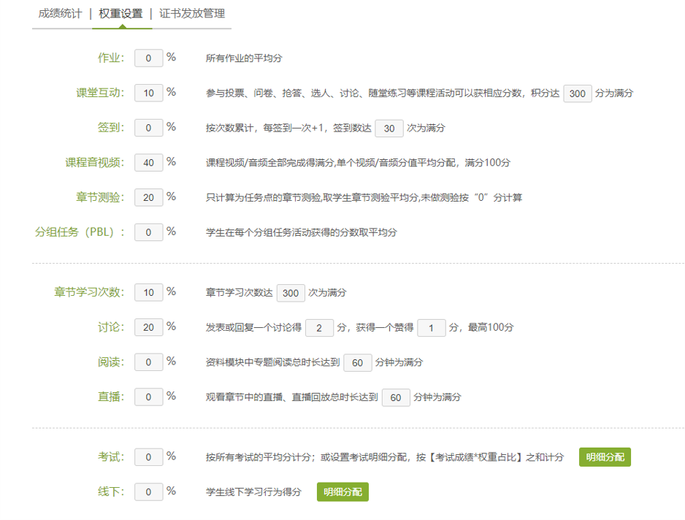Screen dimensions: 685x520
Task: Click the 课程音视频 weight field showing 40
Action: (x=148, y=162)
